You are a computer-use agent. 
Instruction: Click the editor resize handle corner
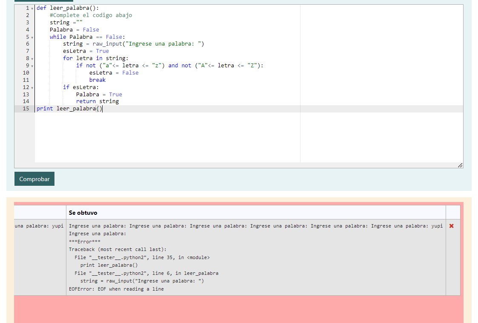click(x=460, y=165)
